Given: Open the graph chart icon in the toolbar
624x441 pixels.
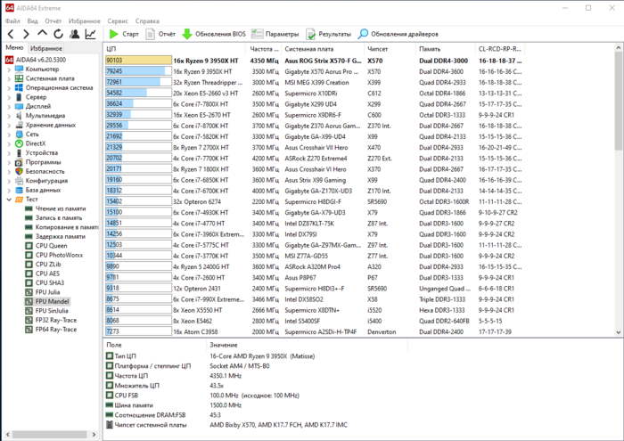Looking at the screenshot, I should coord(91,34).
